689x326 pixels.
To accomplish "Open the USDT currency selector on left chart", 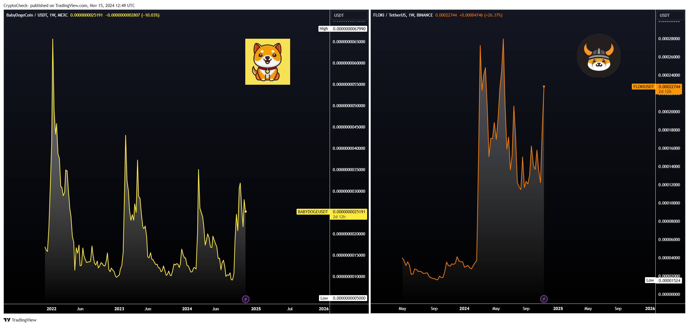I will 349,15.
